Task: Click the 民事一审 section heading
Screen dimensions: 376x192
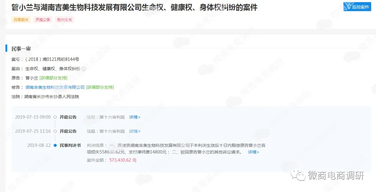Action: tap(21, 49)
